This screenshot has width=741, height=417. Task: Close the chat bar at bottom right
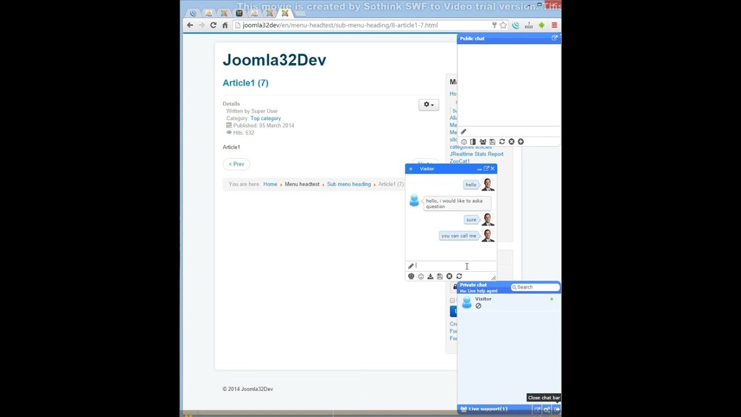pos(557,409)
